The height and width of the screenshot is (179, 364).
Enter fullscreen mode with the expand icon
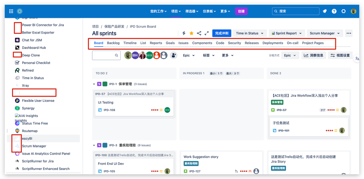coord(207,33)
